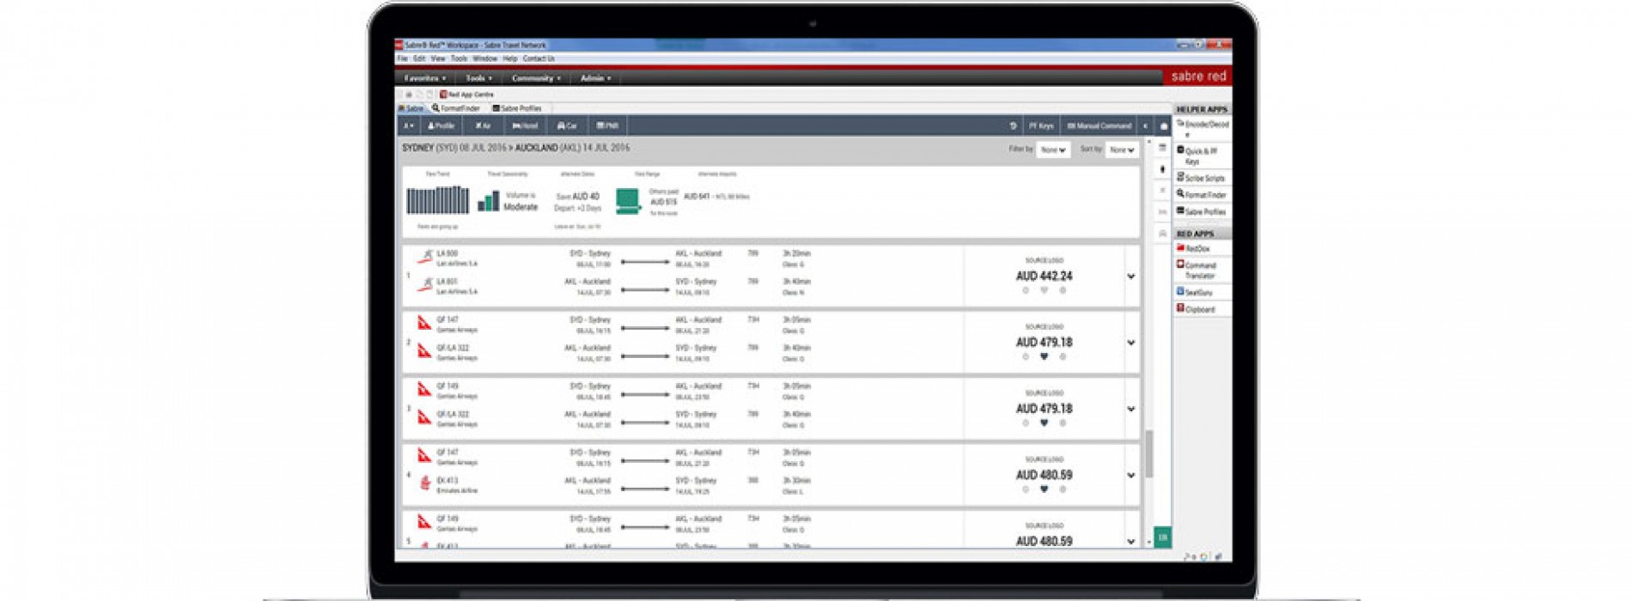Open the View menu
Image resolution: width=1632 pixels, height=601 pixels.
(x=438, y=59)
